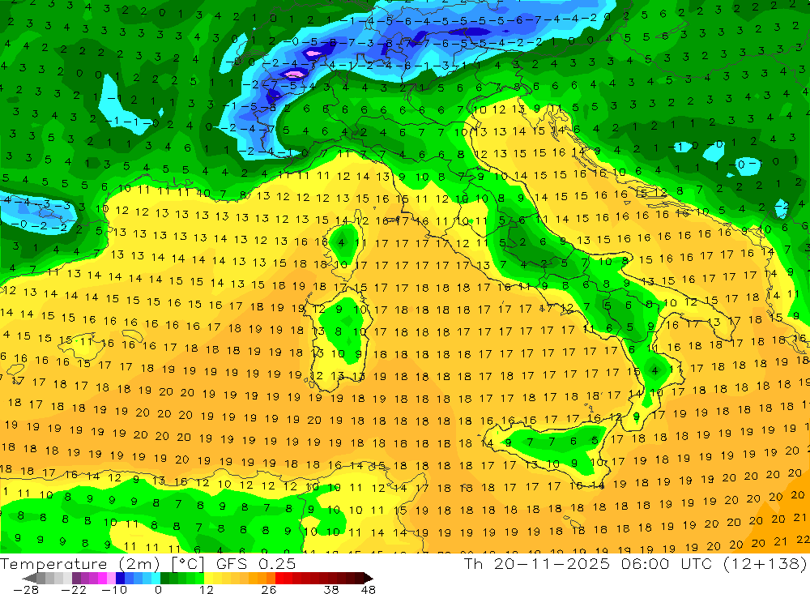Image resolution: width=810 pixels, height=594 pixels.
Task: Click the 26 label under the color scale
Action: point(269,589)
